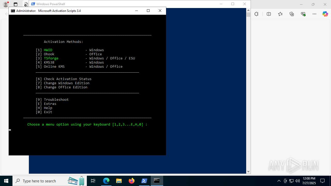Image resolution: width=331 pixels, height=186 pixels.
Task: Open File Explorer from taskbar
Action: (119, 181)
